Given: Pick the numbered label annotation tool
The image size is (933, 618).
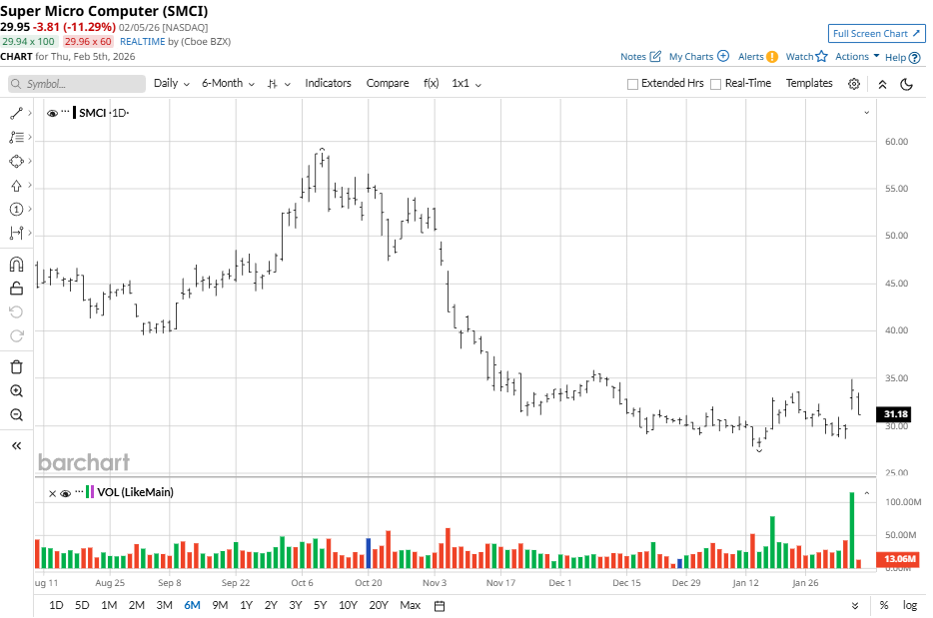Looking at the screenshot, I should 16,210.
